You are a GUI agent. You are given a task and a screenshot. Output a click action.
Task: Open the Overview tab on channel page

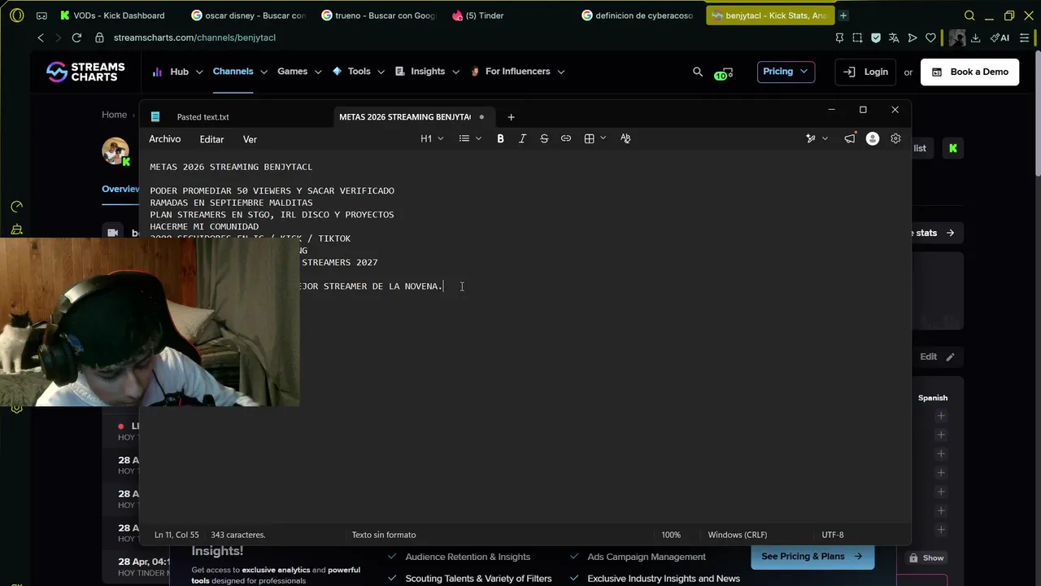pyautogui.click(x=120, y=189)
